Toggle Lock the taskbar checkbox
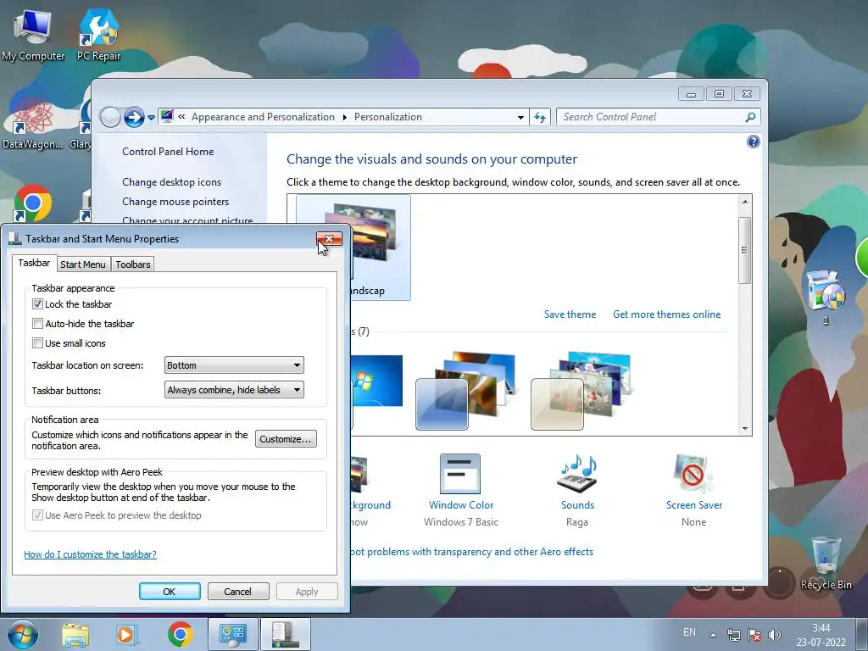Viewport: 868px width, 651px height. pos(37,304)
